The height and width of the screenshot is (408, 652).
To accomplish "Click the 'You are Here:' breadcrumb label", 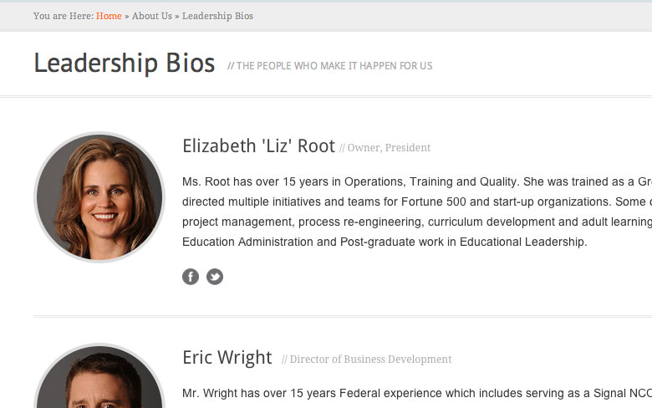I will tap(64, 16).
